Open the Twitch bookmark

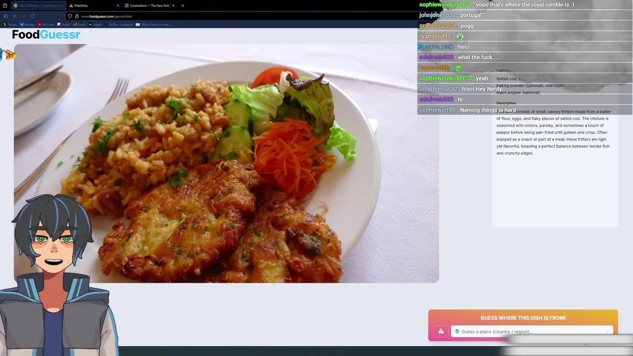64,24
